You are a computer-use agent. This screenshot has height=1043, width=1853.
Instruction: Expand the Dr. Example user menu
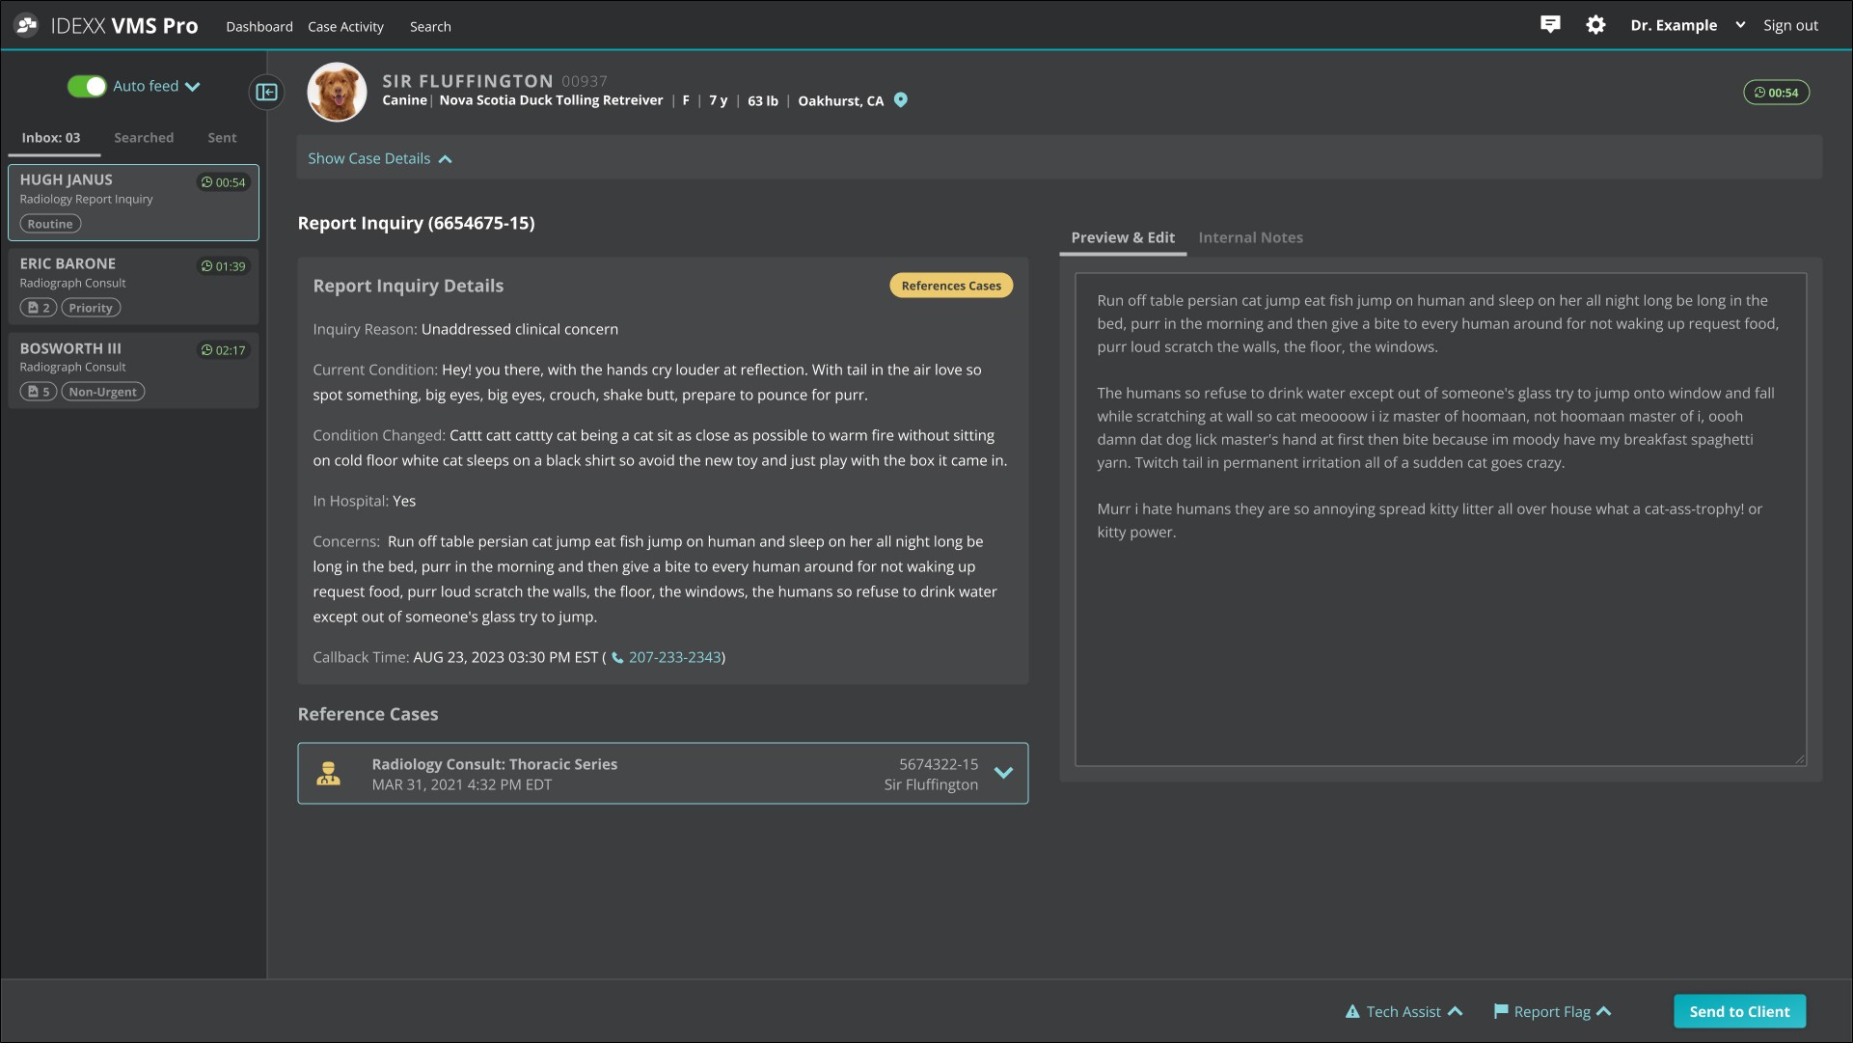coord(1739,25)
